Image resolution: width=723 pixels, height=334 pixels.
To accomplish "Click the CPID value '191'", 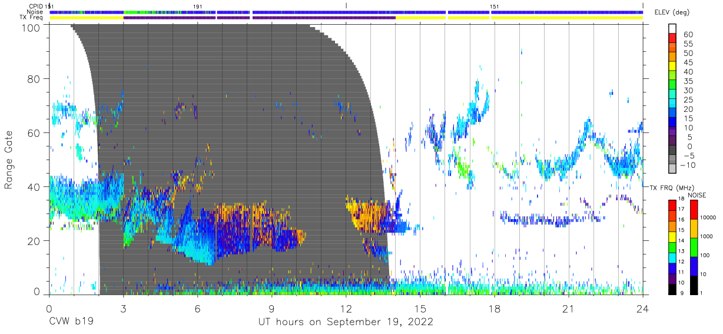I will tap(198, 6).
